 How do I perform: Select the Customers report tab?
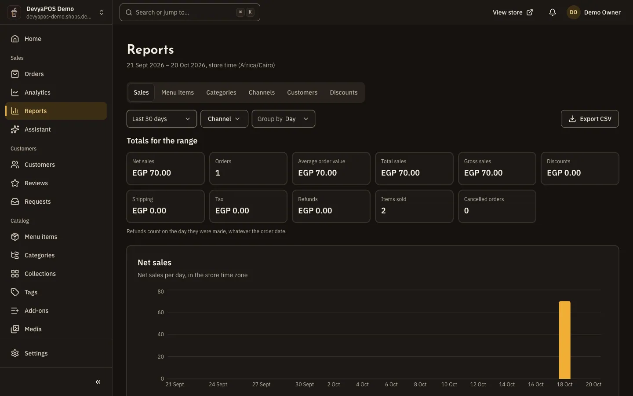pos(302,92)
